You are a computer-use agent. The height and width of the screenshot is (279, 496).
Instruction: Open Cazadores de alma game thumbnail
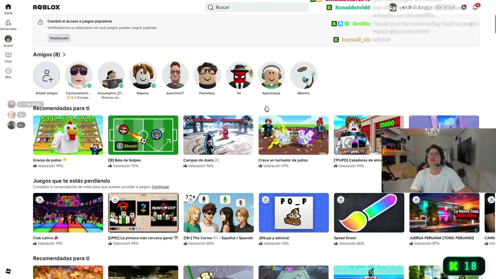[369, 135]
